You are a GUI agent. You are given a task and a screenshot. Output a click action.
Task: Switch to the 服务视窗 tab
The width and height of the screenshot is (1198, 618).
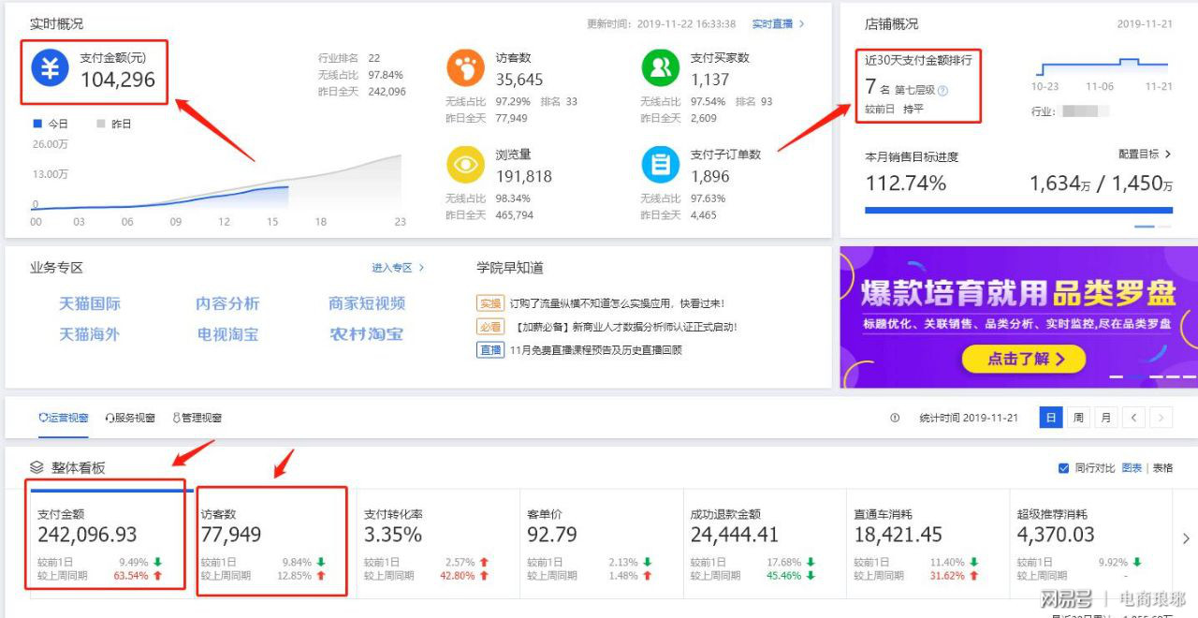point(130,418)
